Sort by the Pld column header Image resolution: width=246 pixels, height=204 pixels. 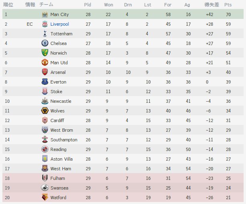(x=88, y=5)
